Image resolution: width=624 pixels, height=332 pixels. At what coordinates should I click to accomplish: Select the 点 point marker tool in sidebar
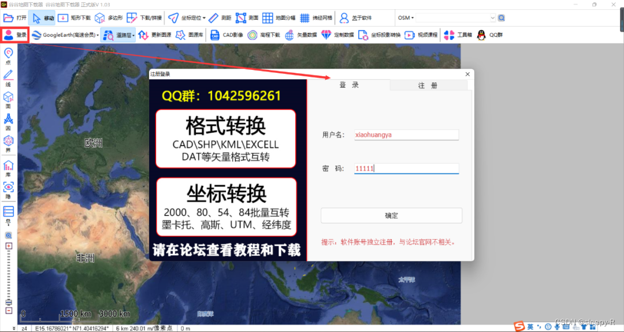pyautogui.click(x=8, y=56)
